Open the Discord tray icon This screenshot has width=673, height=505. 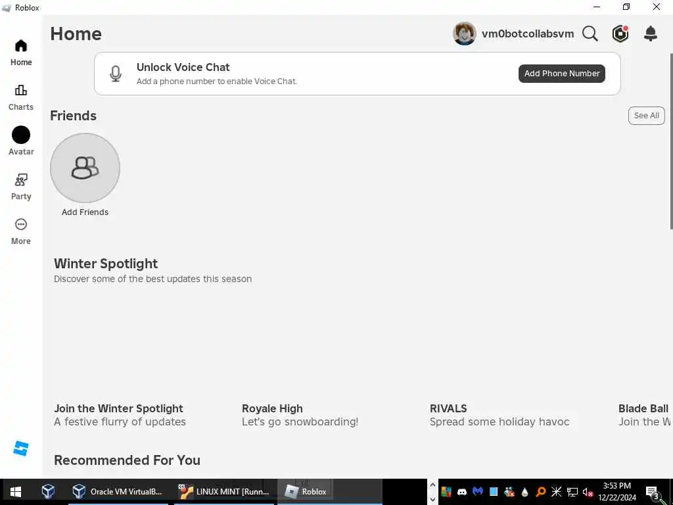(x=462, y=492)
